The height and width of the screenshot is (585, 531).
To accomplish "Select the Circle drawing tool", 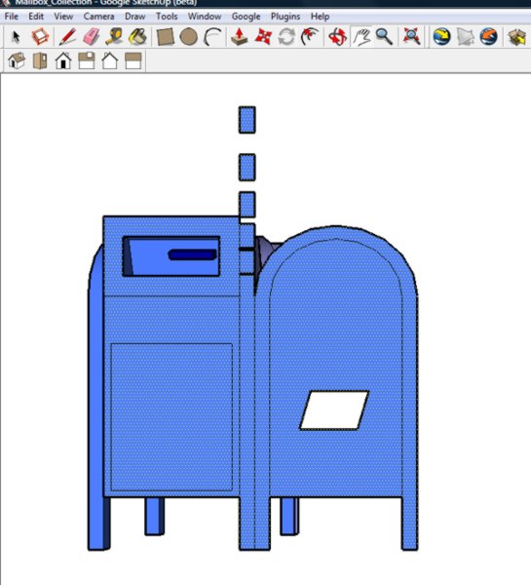I will tap(189, 37).
